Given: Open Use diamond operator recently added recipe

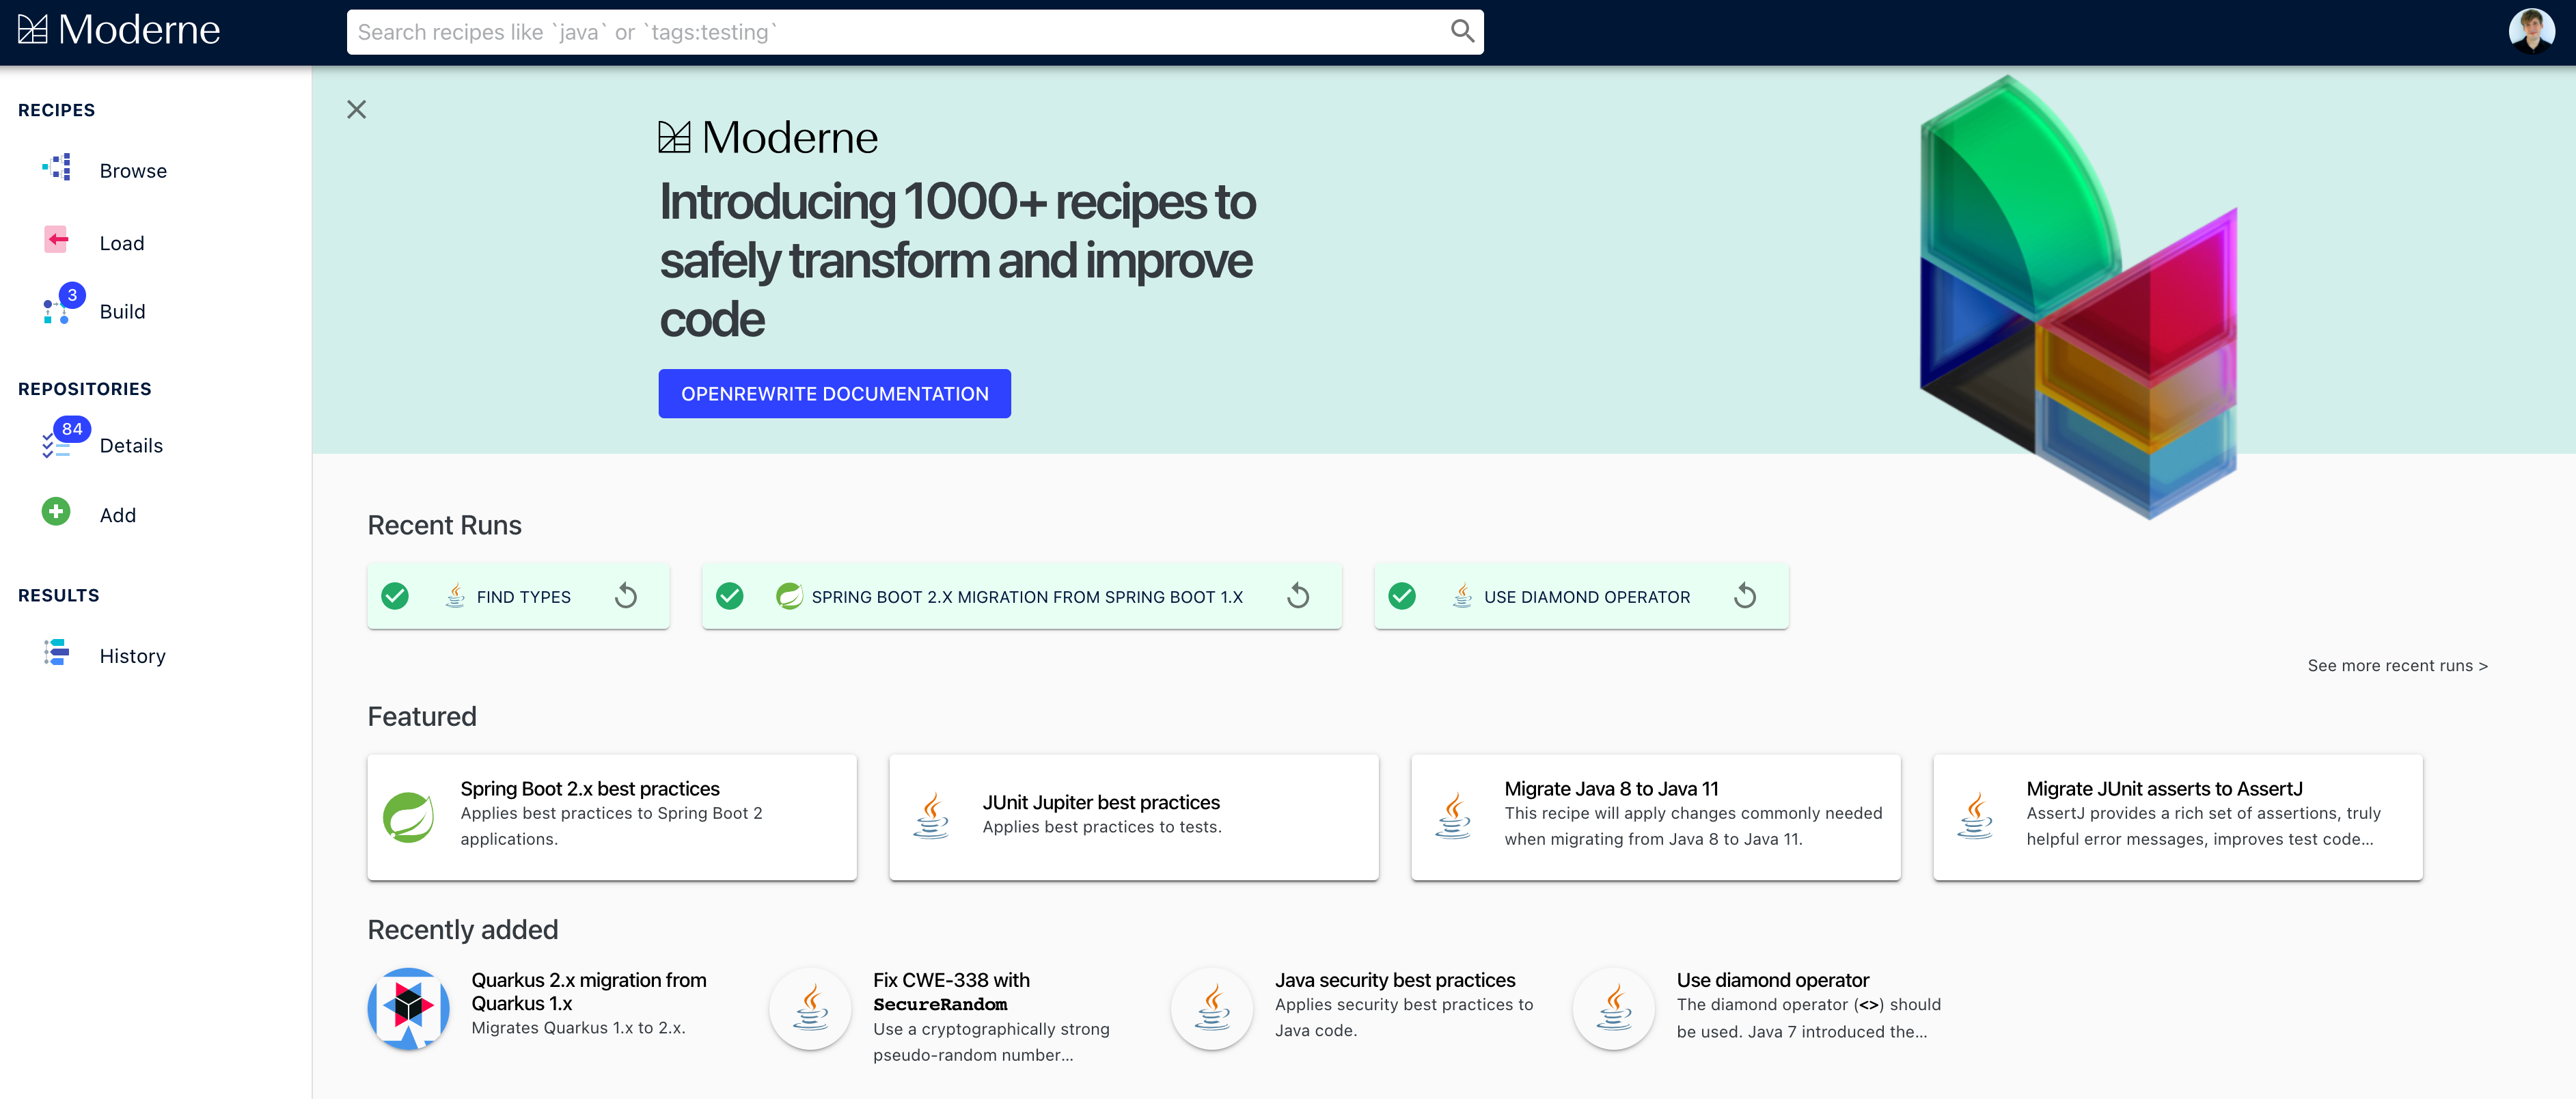Looking at the screenshot, I should coord(1773,980).
